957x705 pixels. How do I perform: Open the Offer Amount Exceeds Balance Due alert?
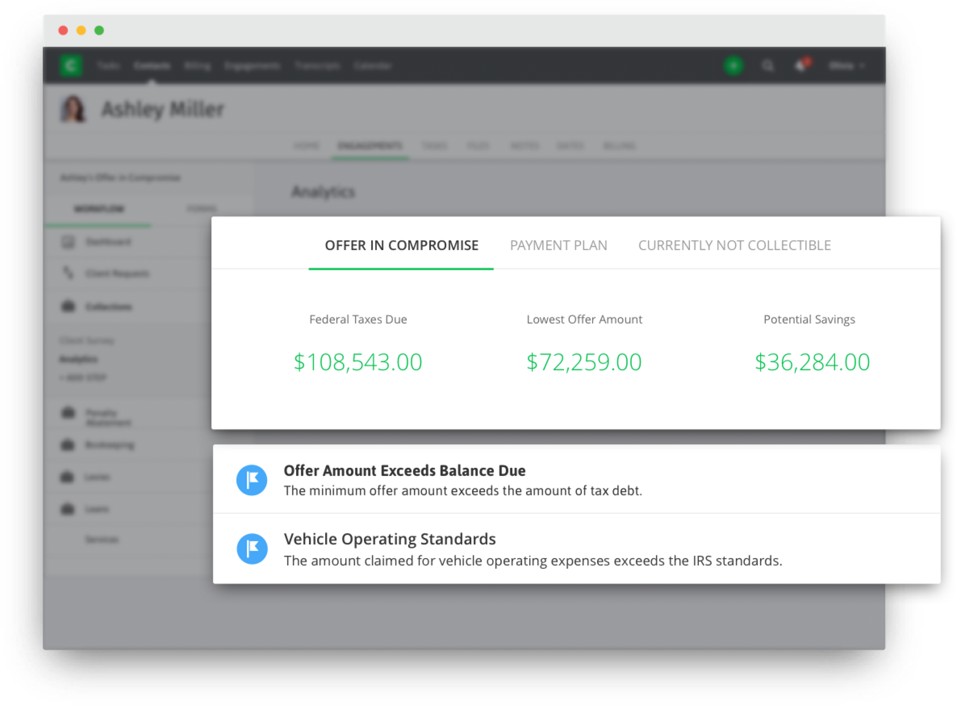click(404, 471)
